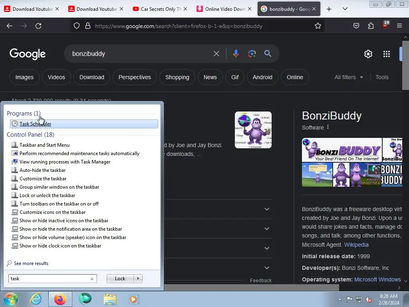Open the More options dots beside Software

pos(328,127)
